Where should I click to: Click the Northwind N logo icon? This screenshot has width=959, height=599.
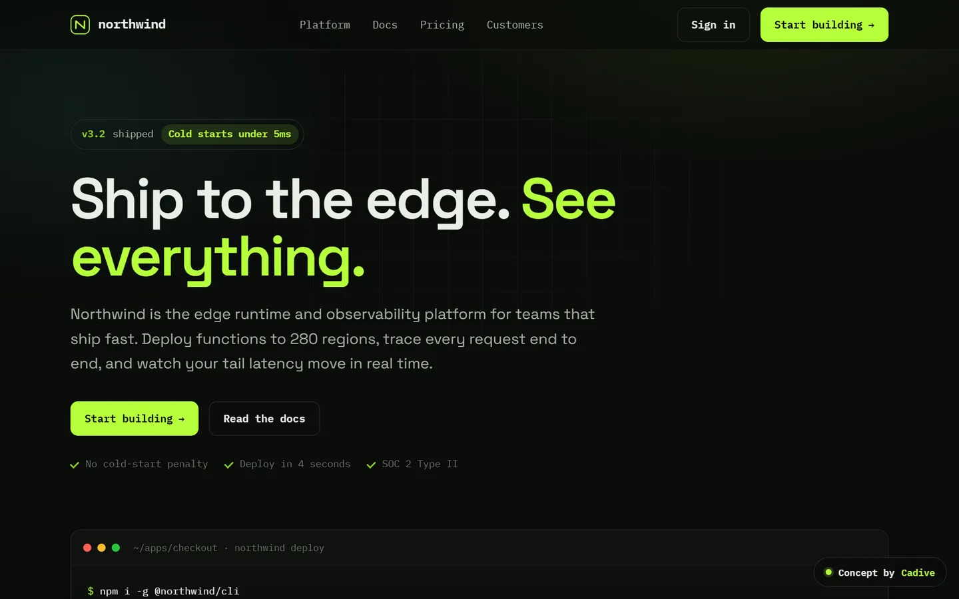(80, 25)
